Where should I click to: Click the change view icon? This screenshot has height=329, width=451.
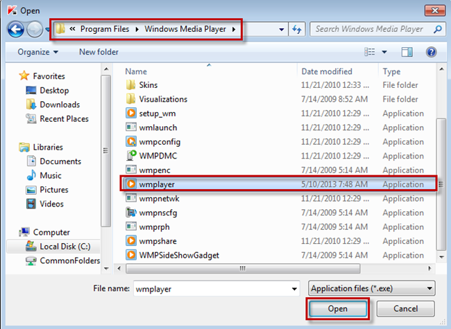point(370,52)
